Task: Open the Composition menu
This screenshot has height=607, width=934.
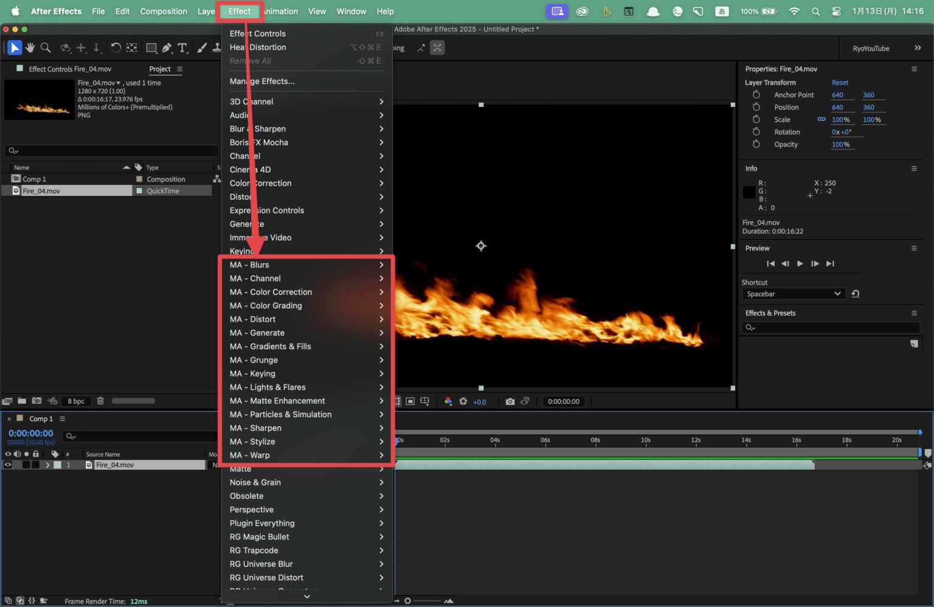Action: click(163, 11)
